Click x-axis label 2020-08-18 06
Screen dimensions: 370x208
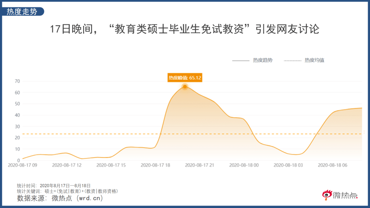click(x=333, y=165)
